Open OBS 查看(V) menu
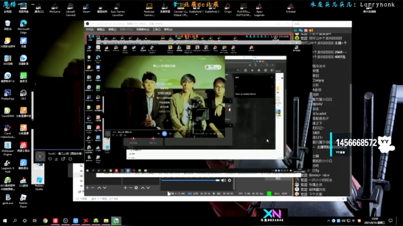The width and height of the screenshot is (403, 226). (x=113, y=30)
